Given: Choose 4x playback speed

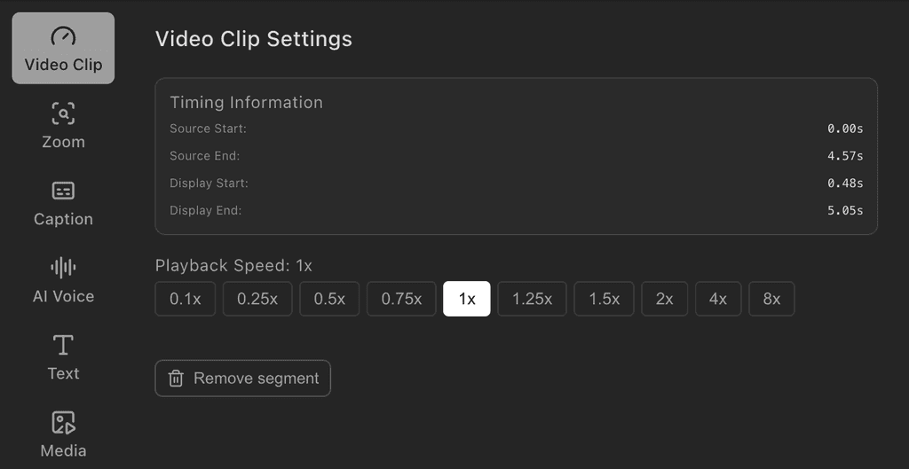Looking at the screenshot, I should (718, 299).
